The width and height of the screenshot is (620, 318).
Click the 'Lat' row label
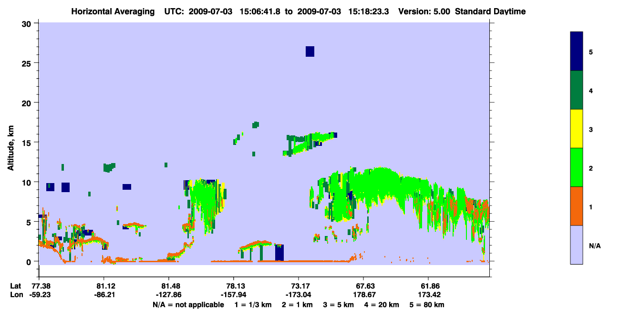(15, 286)
